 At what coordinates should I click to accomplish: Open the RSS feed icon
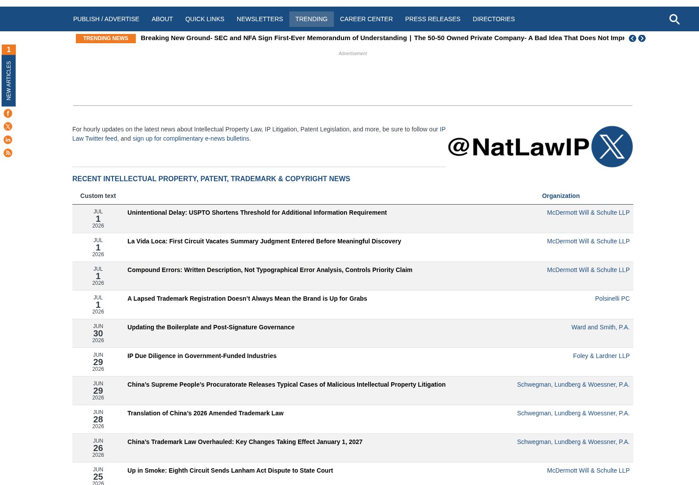coord(8,153)
